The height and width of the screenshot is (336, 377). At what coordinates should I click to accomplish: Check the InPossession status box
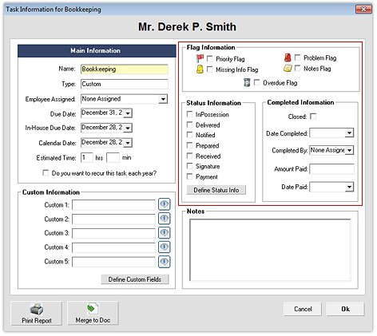pos(189,114)
